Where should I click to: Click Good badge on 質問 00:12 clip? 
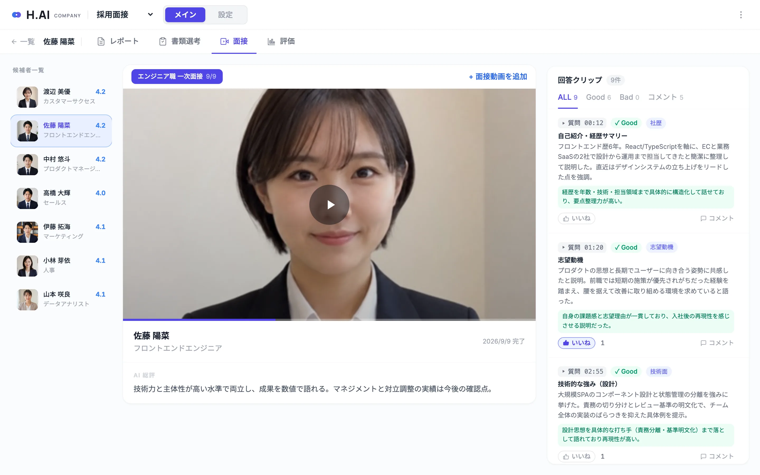coord(626,123)
